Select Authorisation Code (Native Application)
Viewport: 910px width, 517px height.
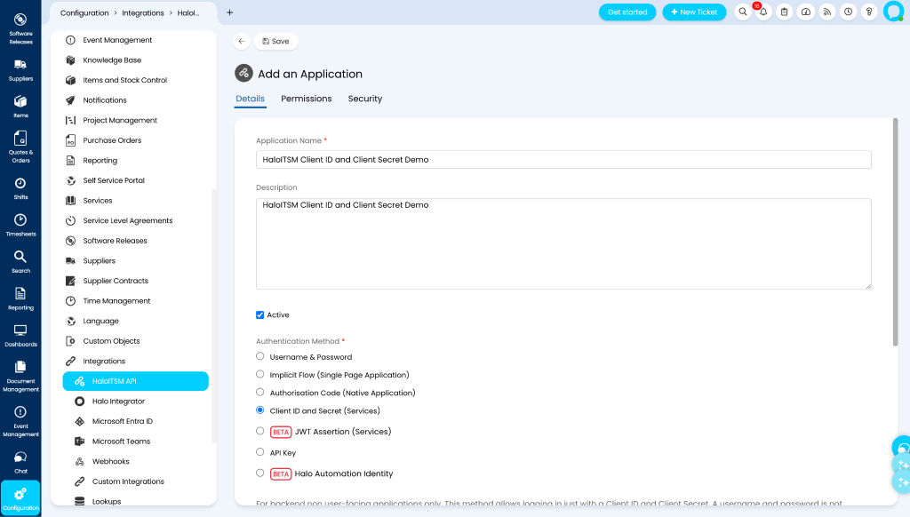click(260, 393)
